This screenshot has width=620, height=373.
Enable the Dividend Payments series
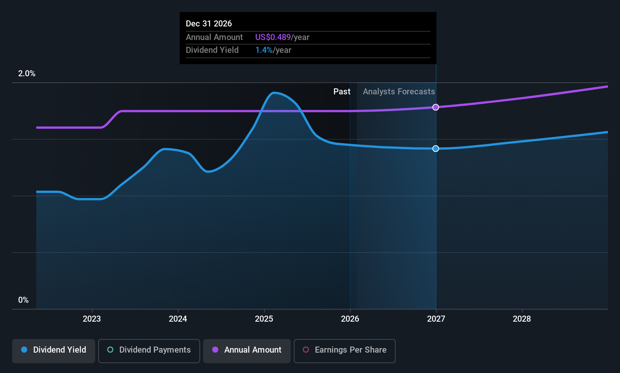pyautogui.click(x=149, y=351)
